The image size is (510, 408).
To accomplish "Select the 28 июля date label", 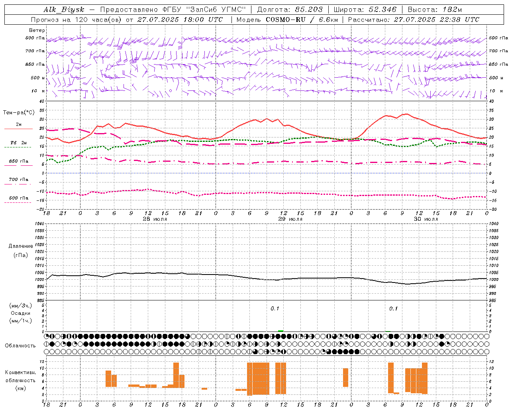I will [x=155, y=219].
